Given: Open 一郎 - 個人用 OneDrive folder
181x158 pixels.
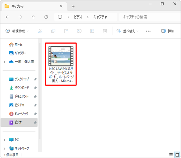Looking at the screenshot, I should tap(21, 62).
